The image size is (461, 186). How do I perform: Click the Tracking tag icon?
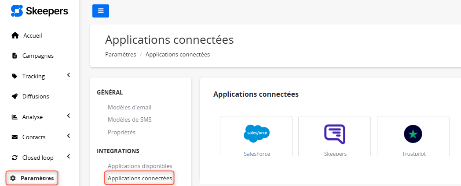point(15,76)
